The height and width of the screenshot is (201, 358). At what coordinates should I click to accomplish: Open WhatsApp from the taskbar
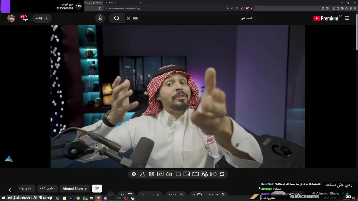pos(85,198)
